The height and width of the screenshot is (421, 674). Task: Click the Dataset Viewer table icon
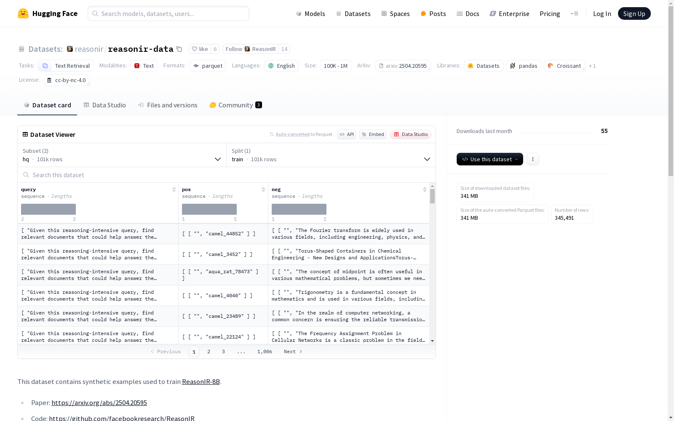25,134
